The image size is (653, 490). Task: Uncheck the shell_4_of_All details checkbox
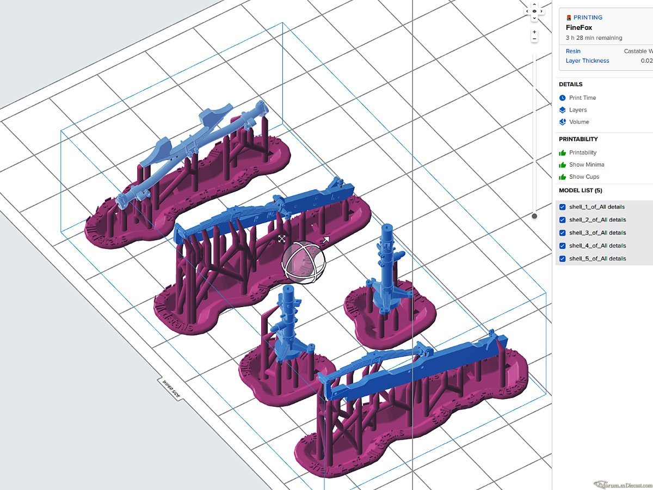click(x=563, y=246)
